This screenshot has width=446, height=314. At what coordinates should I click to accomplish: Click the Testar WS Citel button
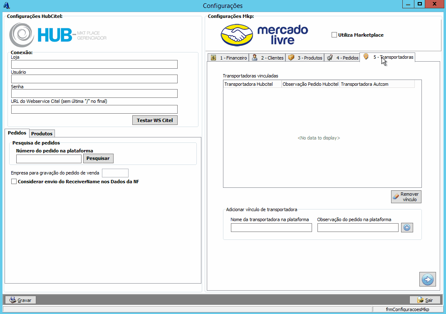coord(155,120)
